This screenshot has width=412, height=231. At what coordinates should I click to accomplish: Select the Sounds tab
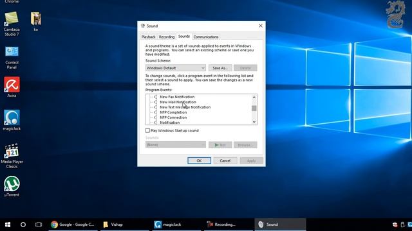click(x=184, y=37)
